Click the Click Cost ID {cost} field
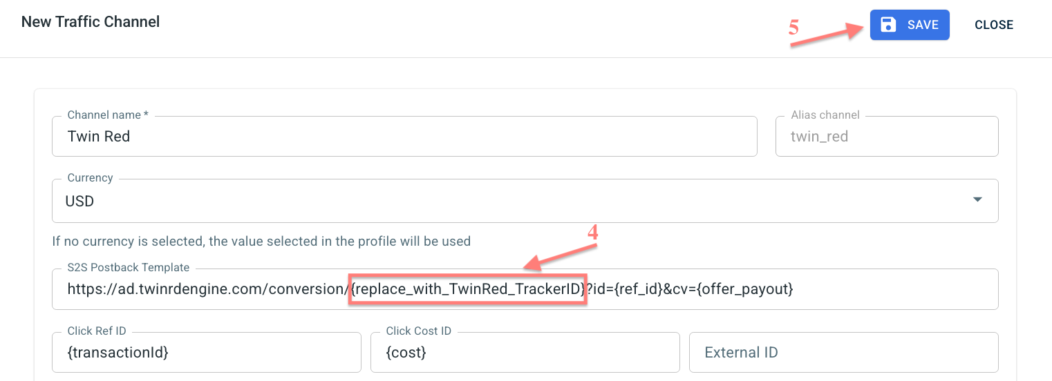 point(525,352)
